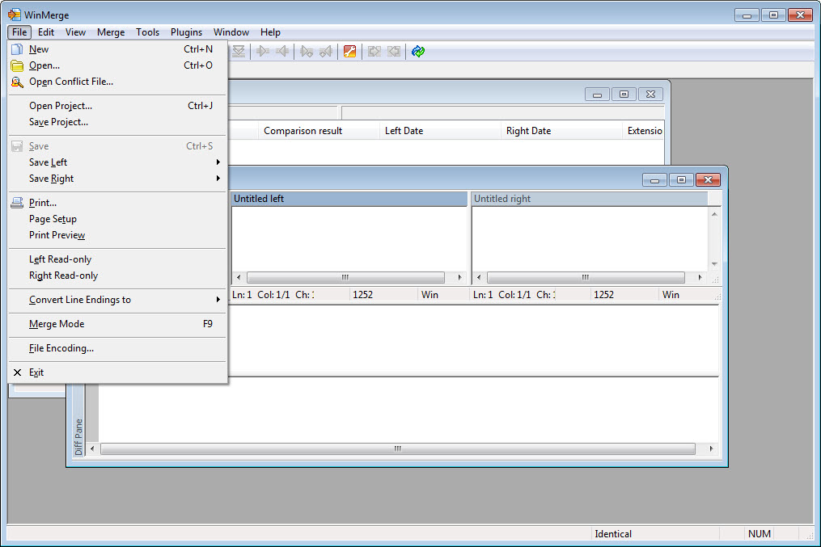Choose Open... from the File menu
Image resolution: width=821 pixels, height=547 pixels.
[x=118, y=65]
